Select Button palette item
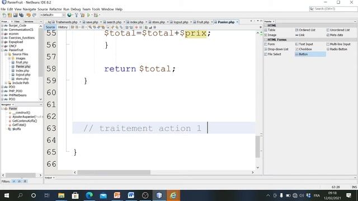This screenshot has width=358, height=201. coord(310,54)
